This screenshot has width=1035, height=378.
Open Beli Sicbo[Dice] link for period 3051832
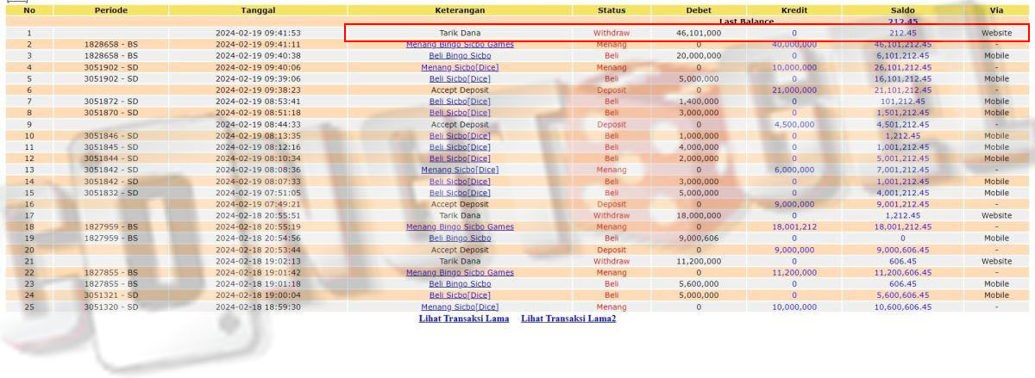tap(460, 193)
